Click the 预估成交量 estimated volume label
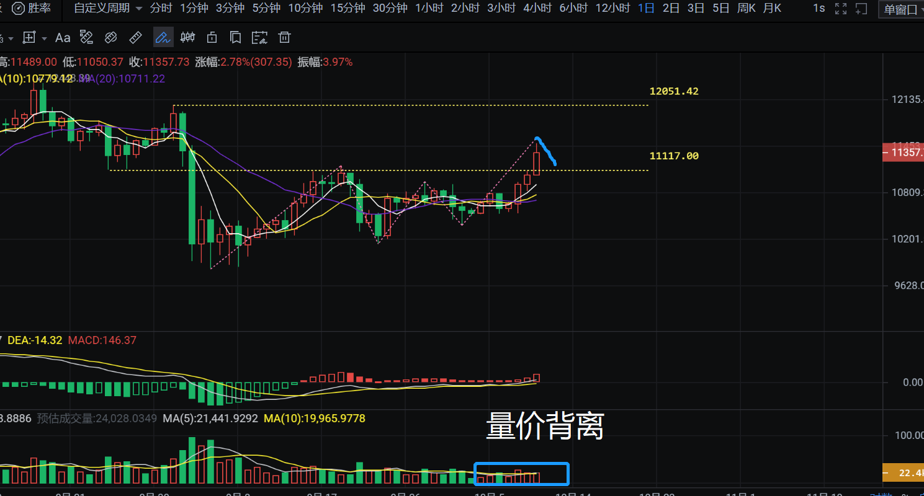 [x=97, y=418]
